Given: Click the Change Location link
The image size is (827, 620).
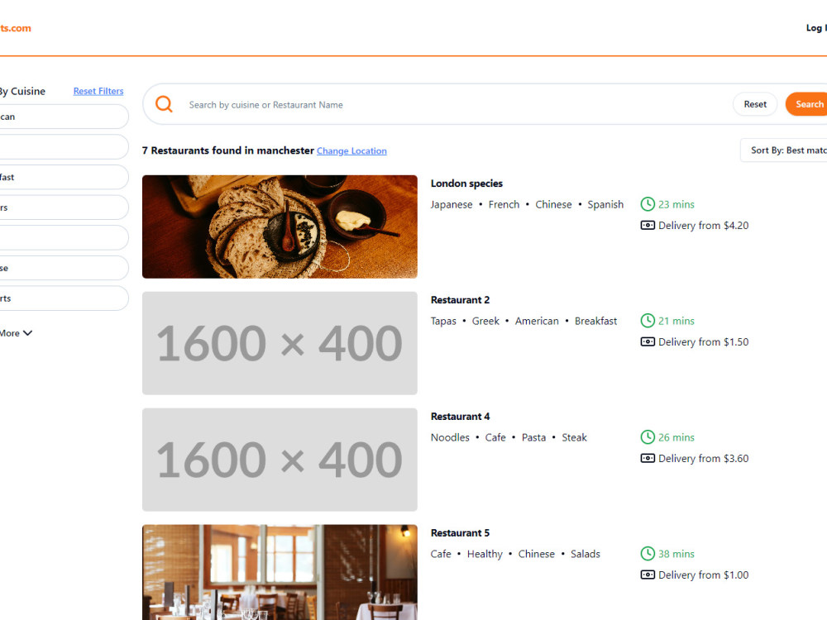Looking at the screenshot, I should pos(351,150).
